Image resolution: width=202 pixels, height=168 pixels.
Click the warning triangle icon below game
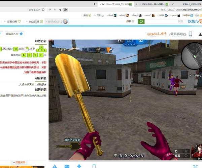pyautogui.click(x=55, y=166)
